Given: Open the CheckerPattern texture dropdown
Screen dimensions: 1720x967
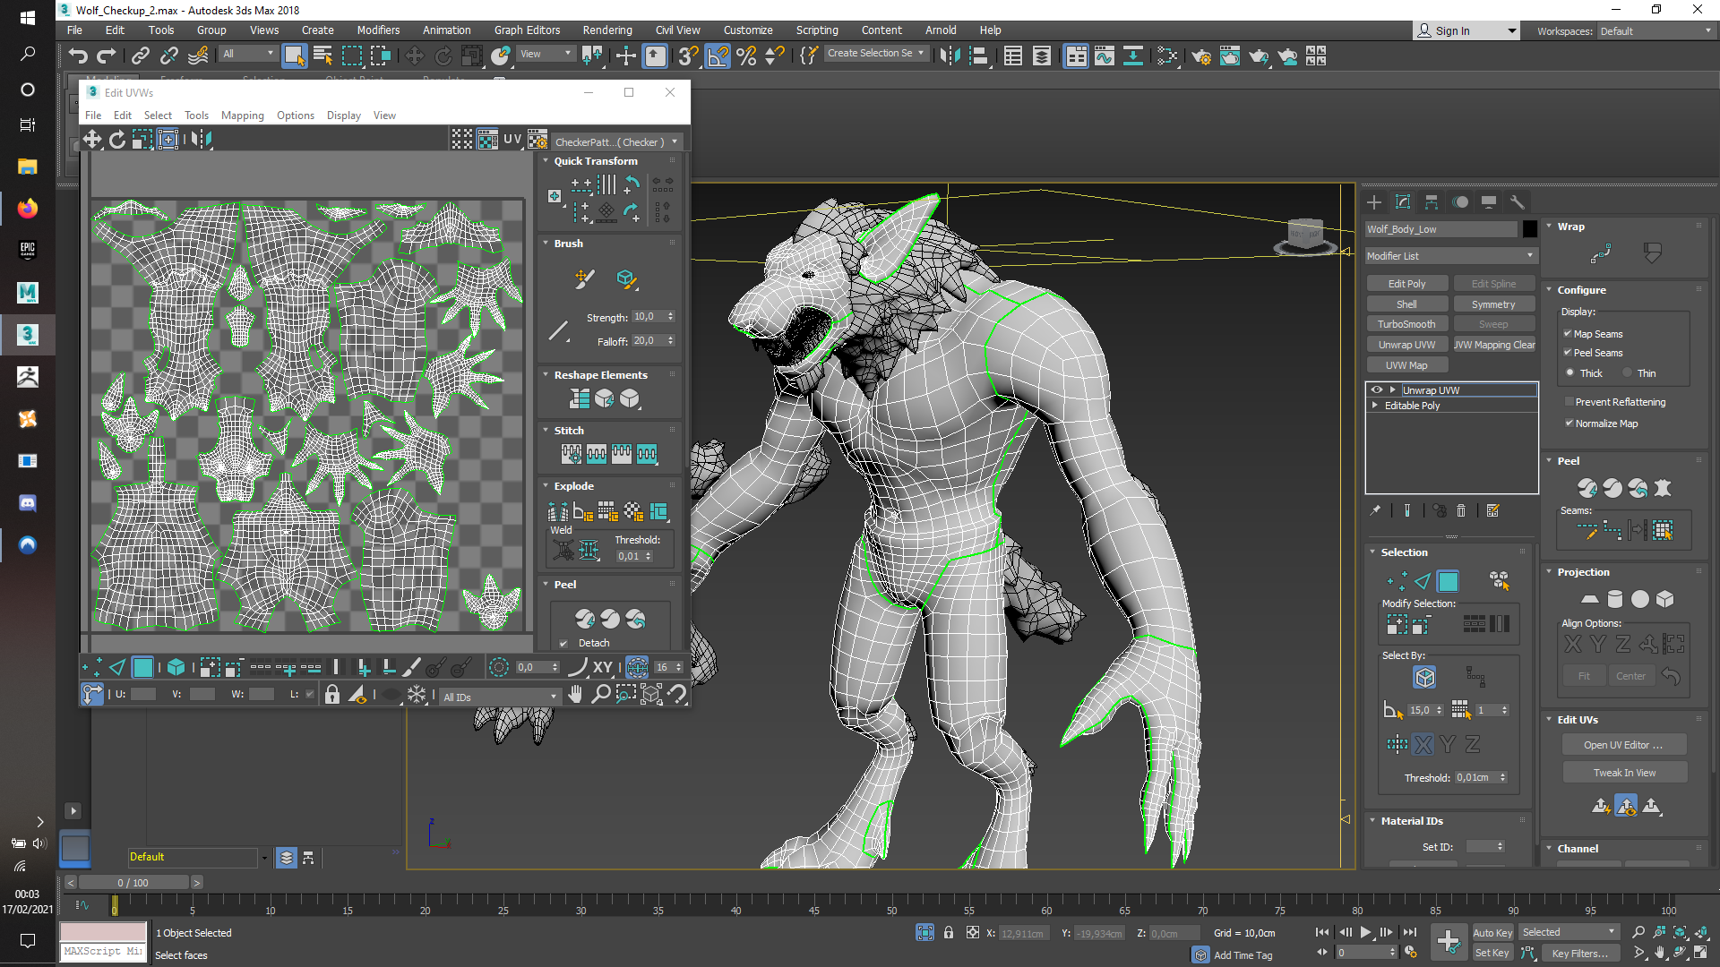Looking at the screenshot, I should [x=616, y=141].
